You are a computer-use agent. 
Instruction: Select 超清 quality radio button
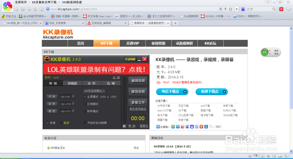tap(61, 123)
